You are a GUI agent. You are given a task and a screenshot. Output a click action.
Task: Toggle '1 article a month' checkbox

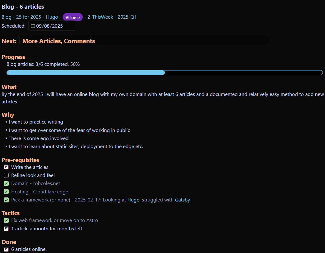(6, 229)
